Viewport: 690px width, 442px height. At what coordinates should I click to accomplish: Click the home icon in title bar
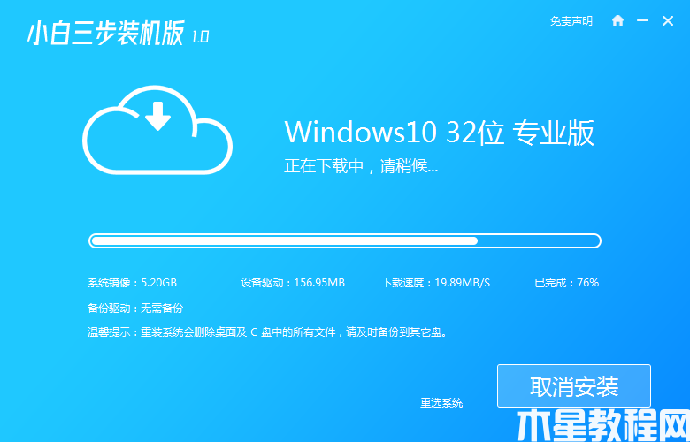coord(617,20)
